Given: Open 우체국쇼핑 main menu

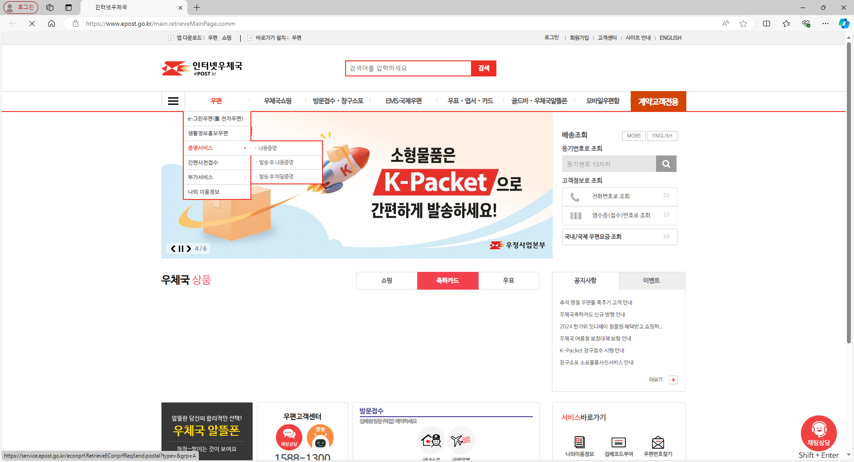Looking at the screenshot, I should coord(278,101).
